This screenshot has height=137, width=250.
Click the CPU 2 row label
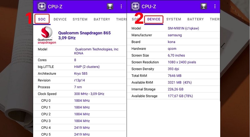click(46, 114)
